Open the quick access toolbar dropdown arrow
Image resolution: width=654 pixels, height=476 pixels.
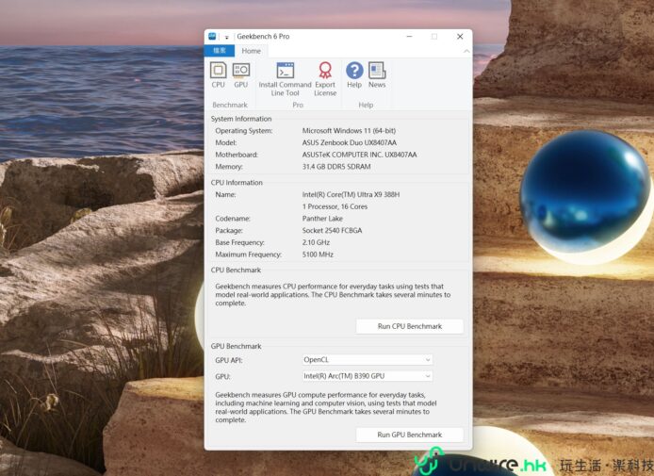coord(227,37)
